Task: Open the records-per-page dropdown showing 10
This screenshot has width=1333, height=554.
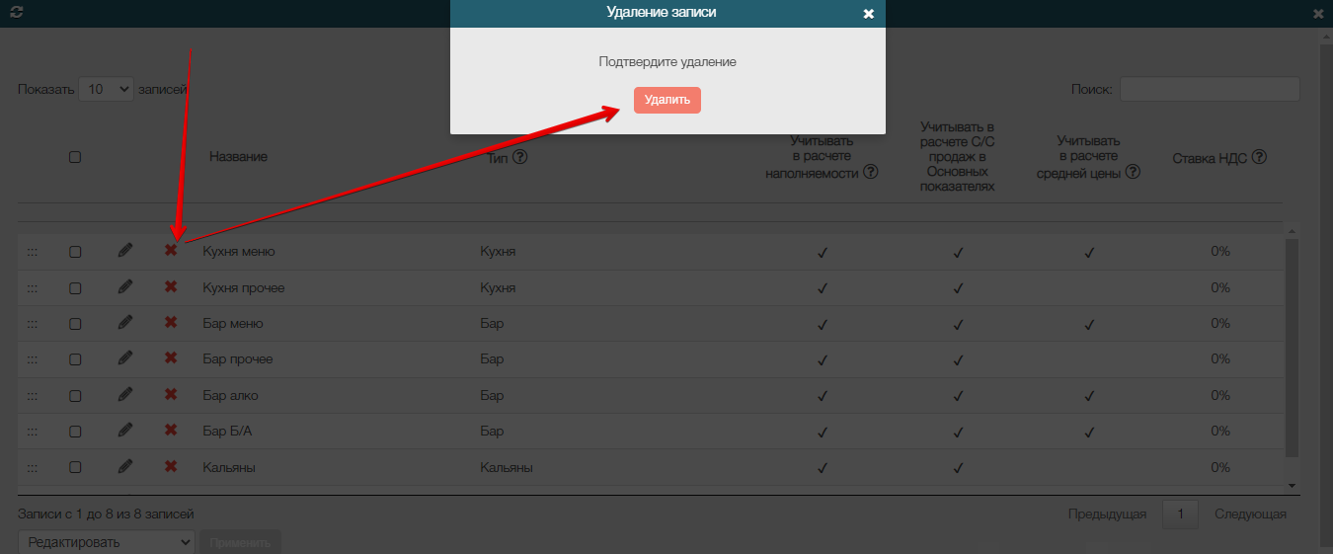Action: tap(106, 89)
